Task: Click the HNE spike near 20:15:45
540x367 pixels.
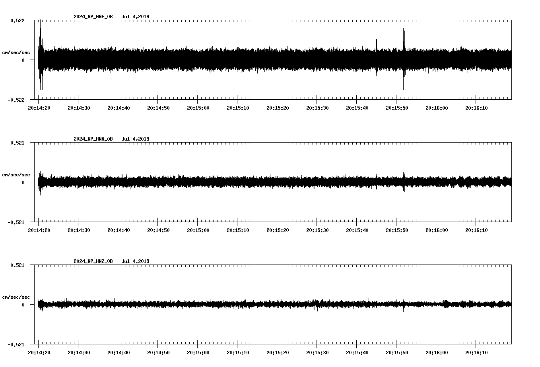Action: [x=376, y=60]
